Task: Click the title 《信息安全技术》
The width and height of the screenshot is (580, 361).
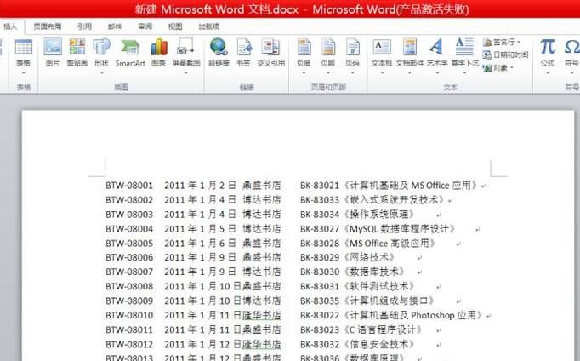Action: 378,344
